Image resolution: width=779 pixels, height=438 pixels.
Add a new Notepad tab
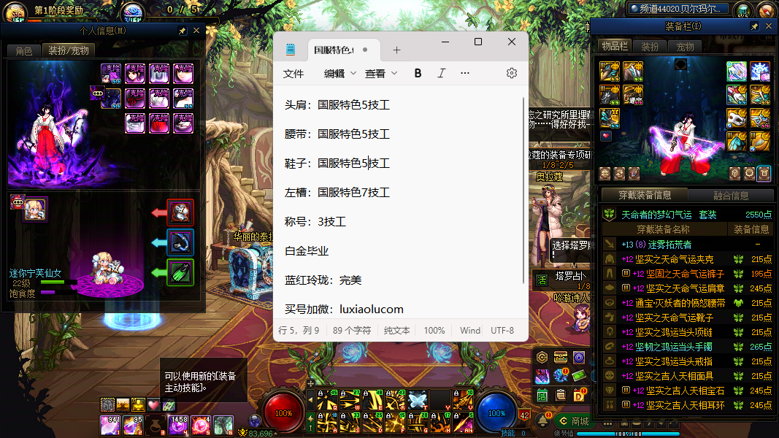(397, 50)
